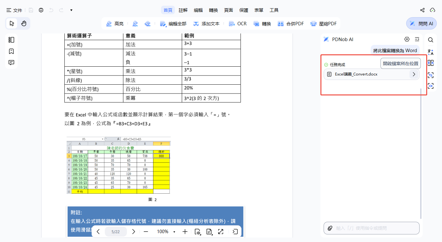This screenshot has height=242, width=442.
Task: Click the screen recording capture icon
Action: (x=431, y=86)
